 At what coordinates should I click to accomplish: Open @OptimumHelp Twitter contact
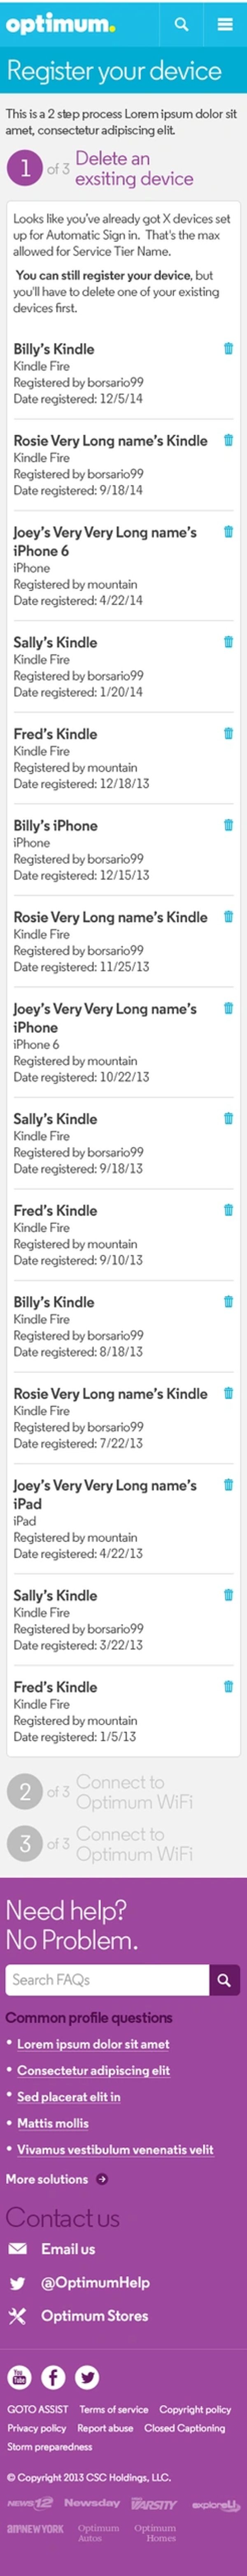click(x=95, y=2283)
